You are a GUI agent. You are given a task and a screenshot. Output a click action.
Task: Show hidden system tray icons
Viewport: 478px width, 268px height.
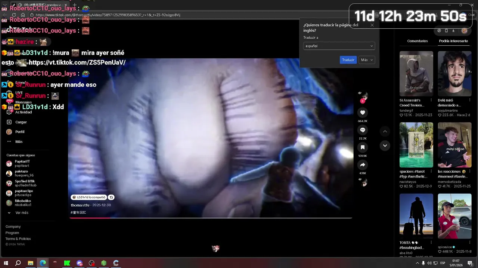tap(418, 263)
